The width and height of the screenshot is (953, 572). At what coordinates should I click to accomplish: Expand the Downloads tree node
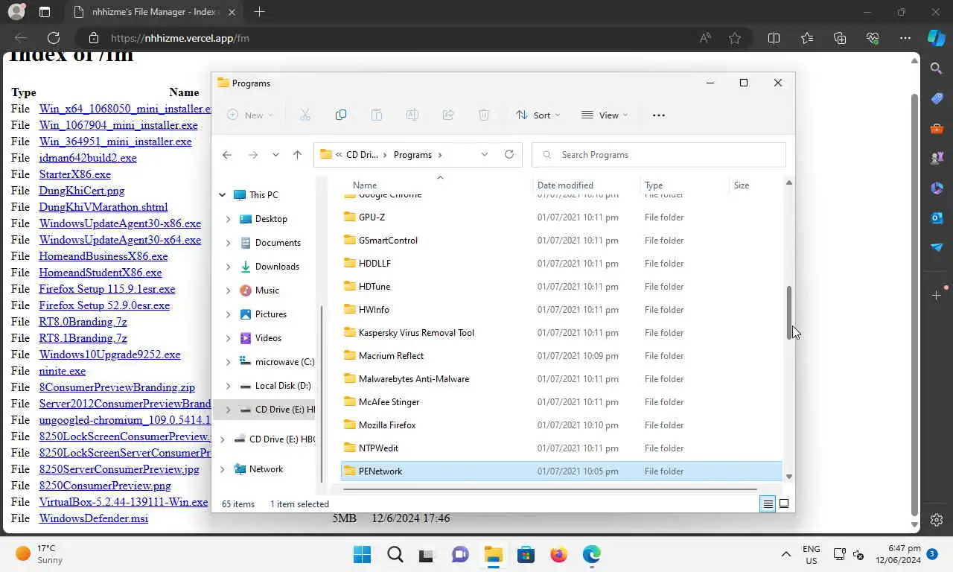tap(228, 267)
